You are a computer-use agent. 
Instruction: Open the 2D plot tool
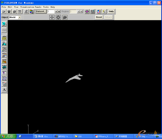4,78
